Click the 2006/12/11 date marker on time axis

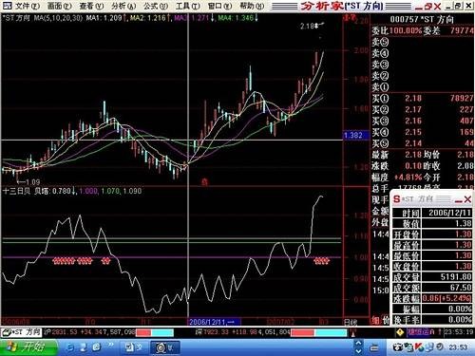(211, 322)
